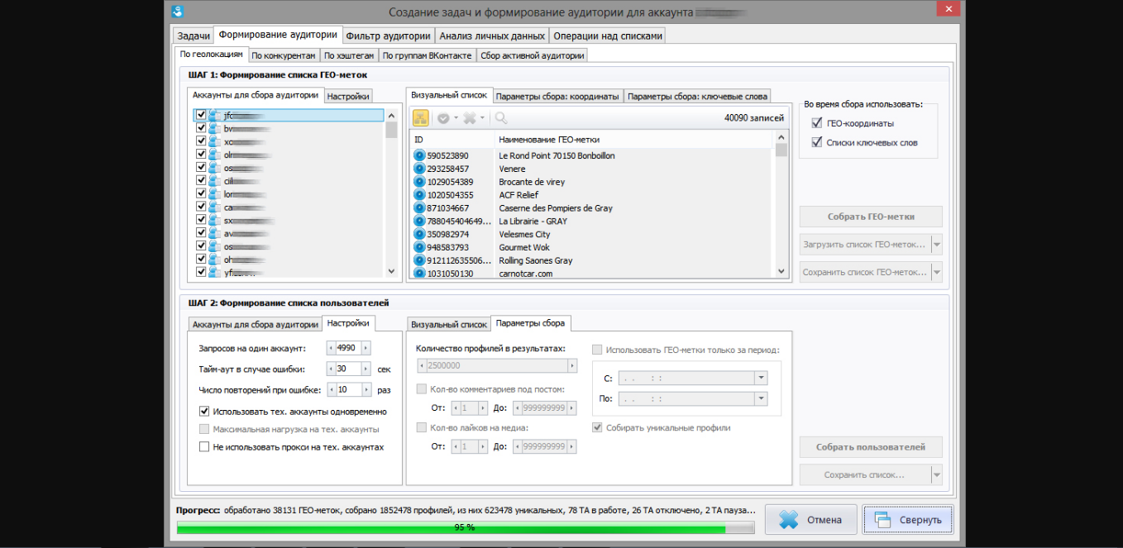Screen dimensions: 1123x548
Task: Enable Не использовать прокси на тех. аккаунтах
Action: 204,447
